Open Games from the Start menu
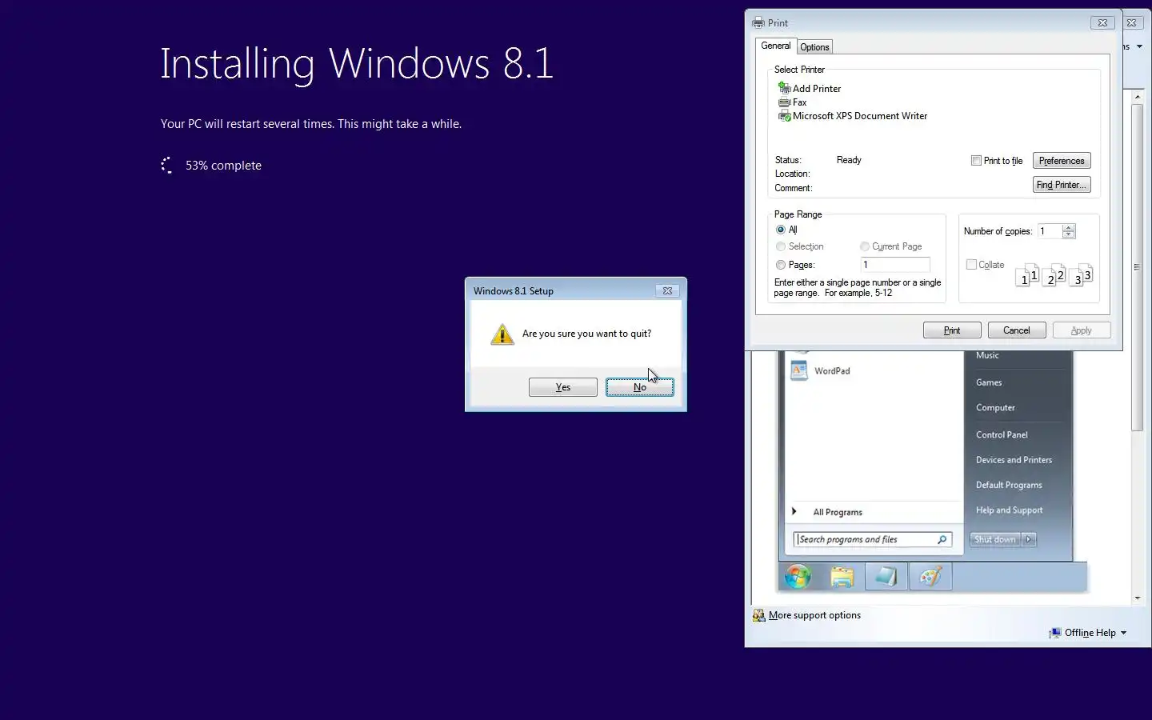 coord(989,382)
